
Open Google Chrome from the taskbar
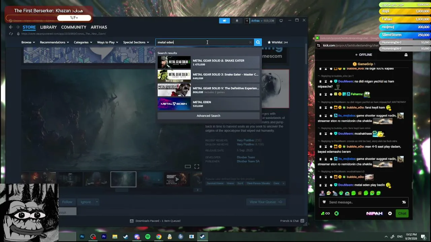pyautogui.click(x=159, y=237)
